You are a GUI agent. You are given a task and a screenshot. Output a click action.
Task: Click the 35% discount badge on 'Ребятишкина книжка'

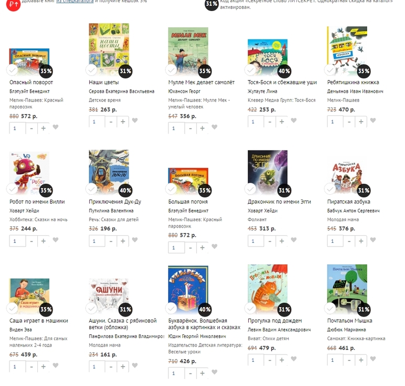point(363,71)
